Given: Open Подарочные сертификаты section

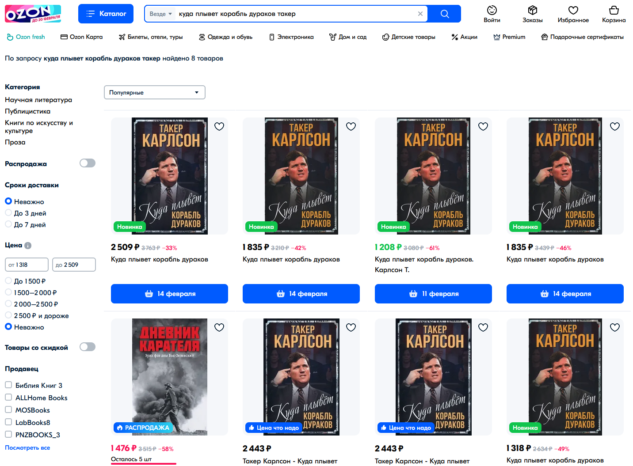Looking at the screenshot, I should tap(582, 37).
